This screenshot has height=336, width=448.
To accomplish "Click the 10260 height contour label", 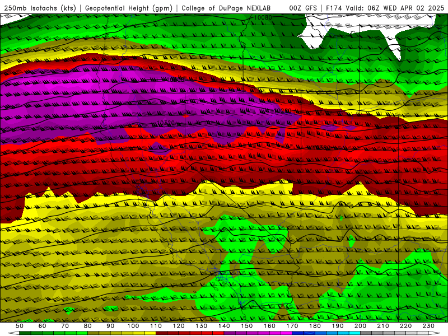I will click(x=283, y=110).
